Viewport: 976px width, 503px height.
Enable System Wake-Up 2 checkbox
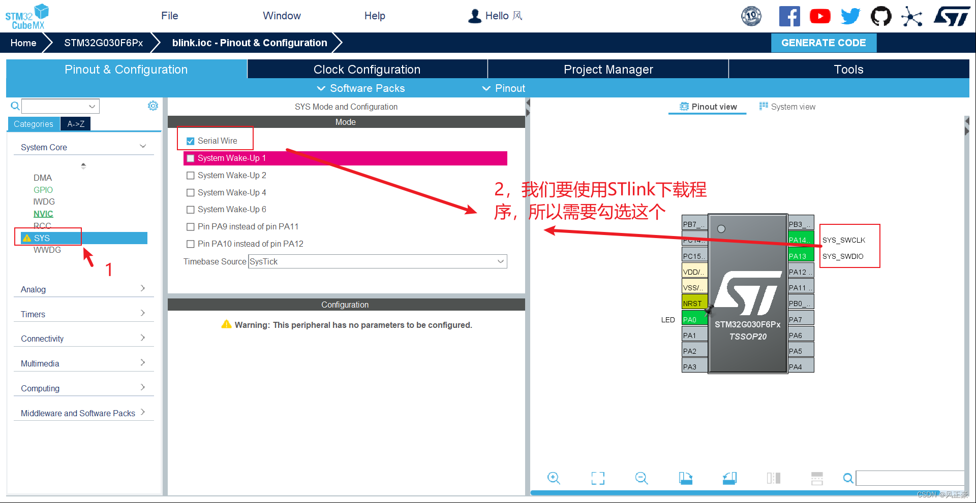[x=191, y=176]
